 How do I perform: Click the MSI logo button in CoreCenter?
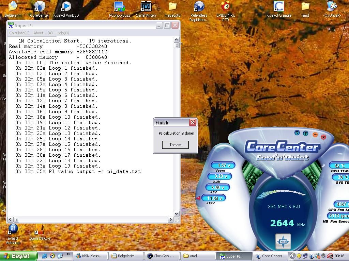click(x=283, y=242)
